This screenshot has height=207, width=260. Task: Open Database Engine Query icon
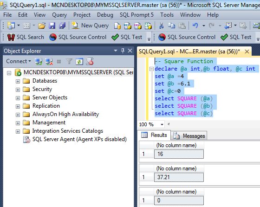pos(117,26)
